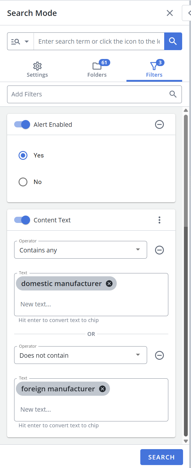Toggle off the Alert Enabled filter switch
Viewport: 191px width, 468px height.
pos(22,124)
